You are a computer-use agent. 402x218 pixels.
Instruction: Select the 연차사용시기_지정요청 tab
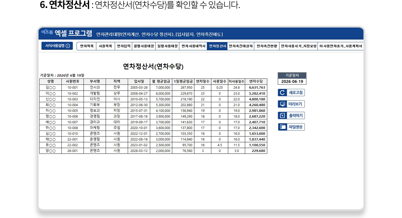point(298,46)
